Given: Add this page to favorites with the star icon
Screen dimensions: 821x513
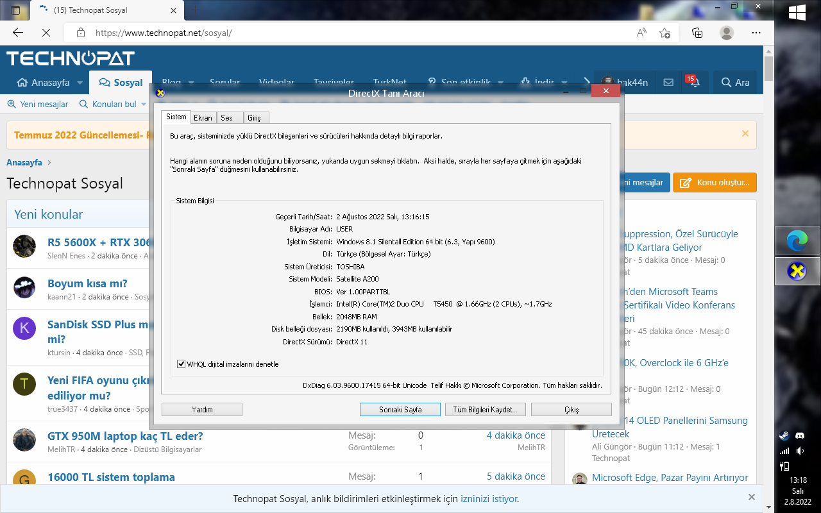Looking at the screenshot, I should coord(664,33).
